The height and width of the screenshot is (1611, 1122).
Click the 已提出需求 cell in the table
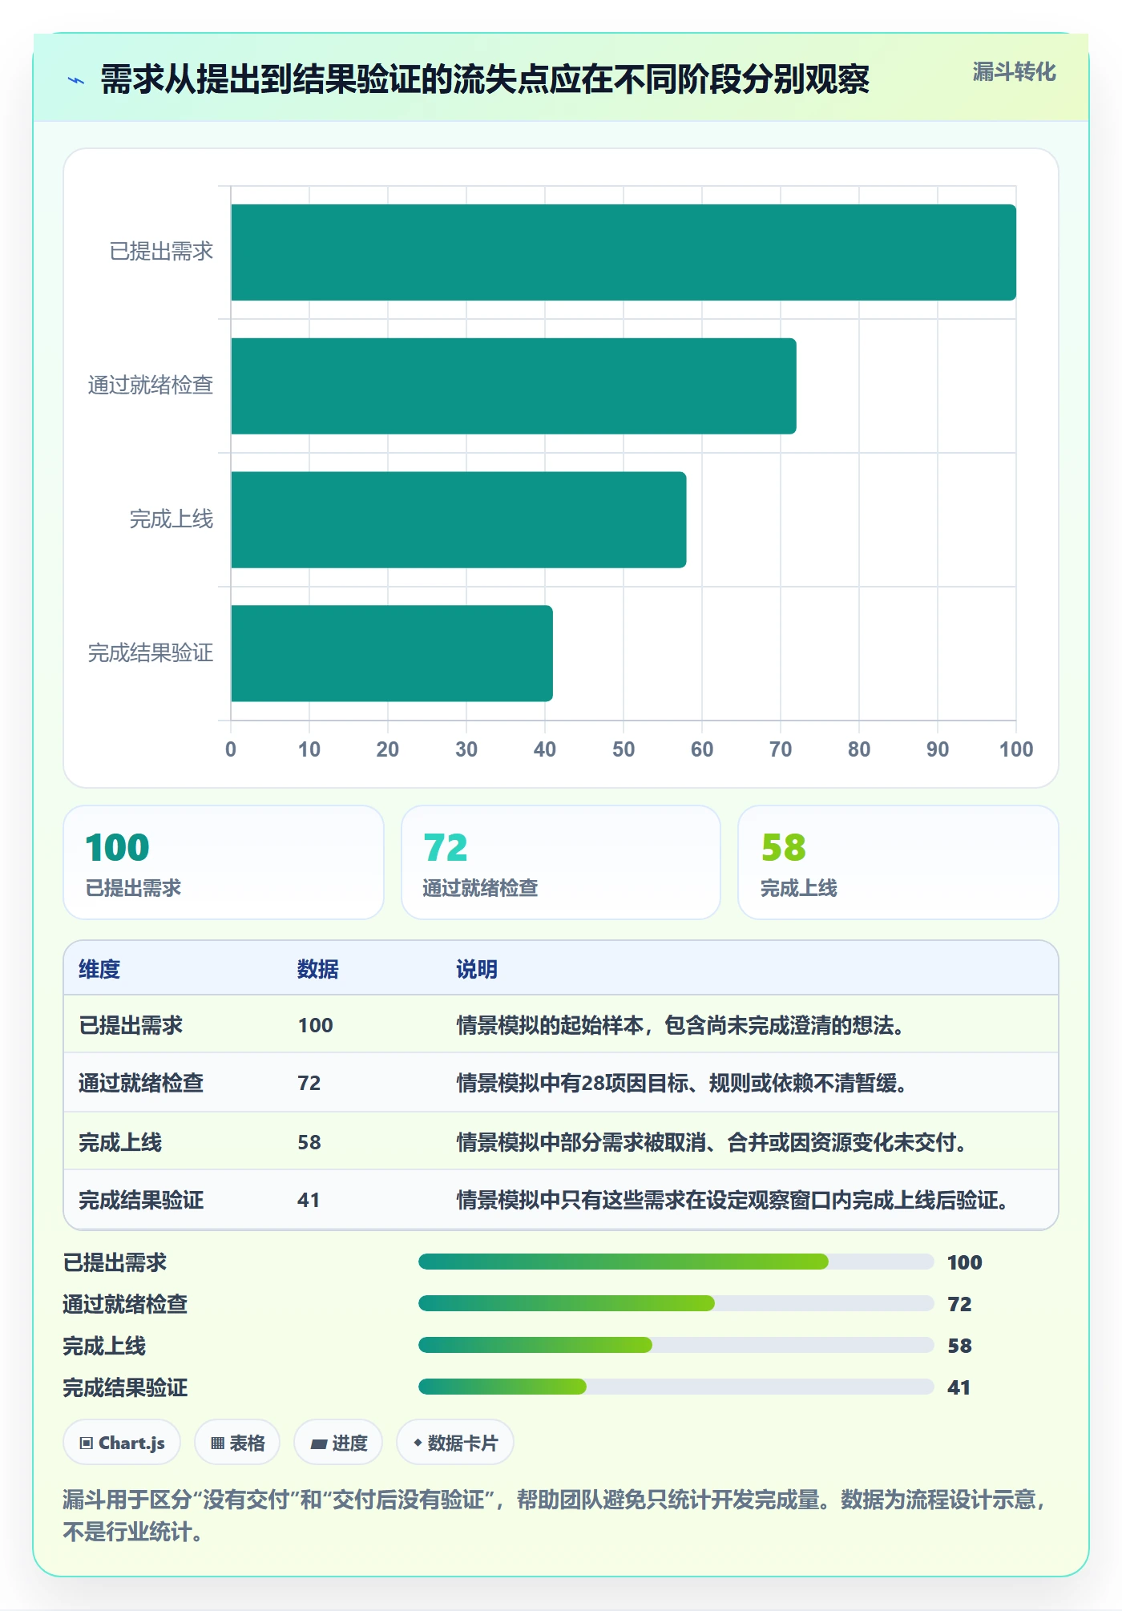(131, 1025)
